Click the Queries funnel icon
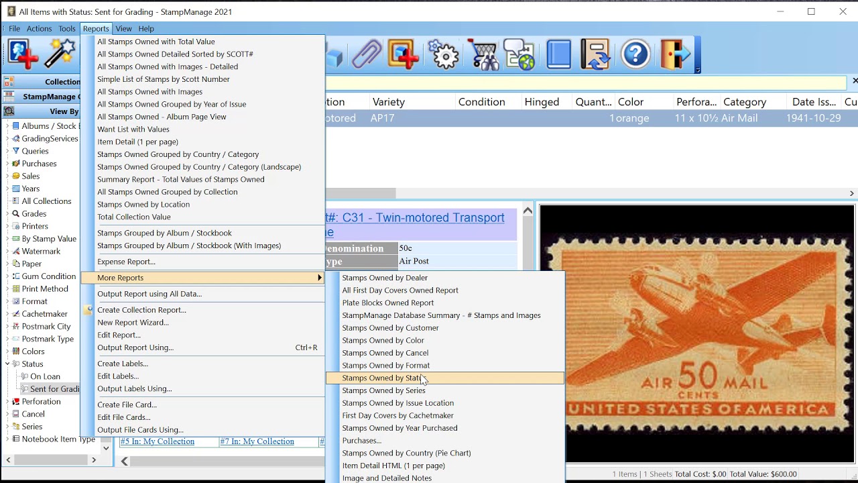The image size is (858, 483). click(x=16, y=151)
